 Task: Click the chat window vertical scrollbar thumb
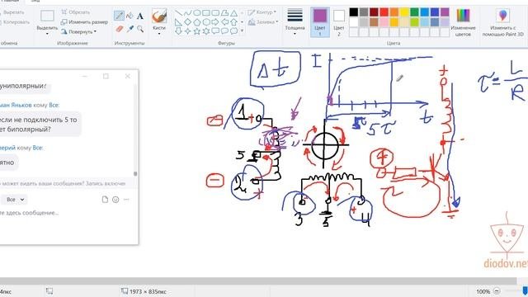click(x=135, y=174)
